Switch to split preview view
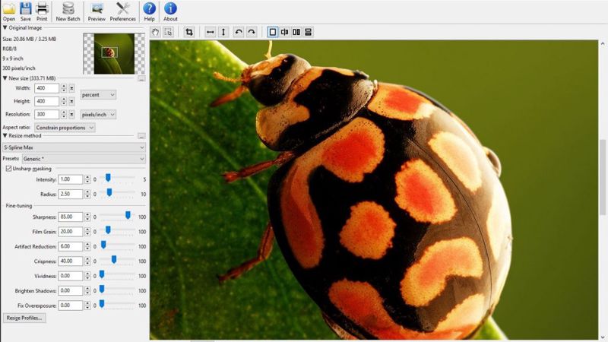The image size is (608, 342). tap(284, 32)
